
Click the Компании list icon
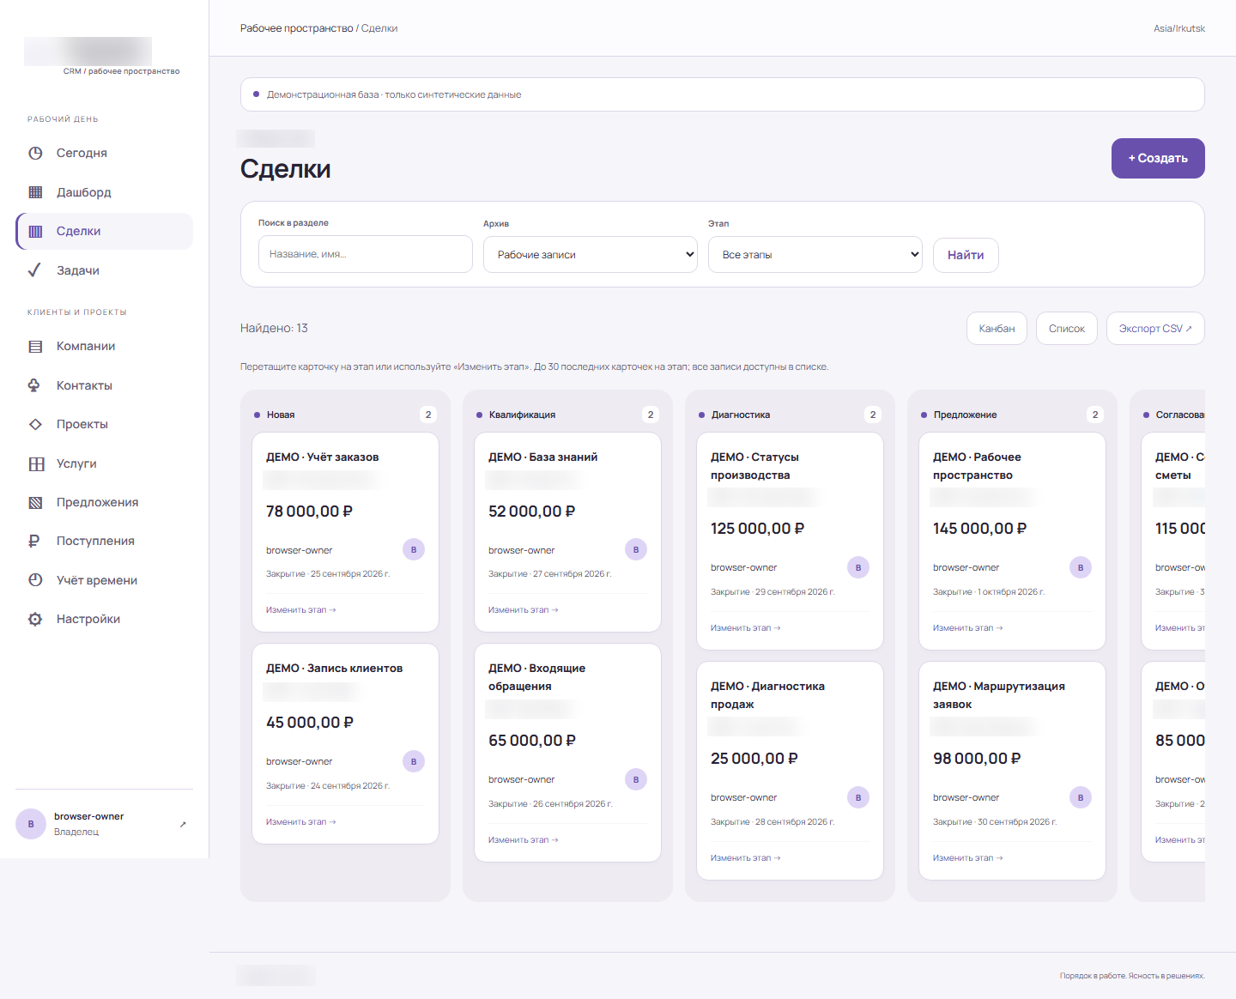(35, 347)
